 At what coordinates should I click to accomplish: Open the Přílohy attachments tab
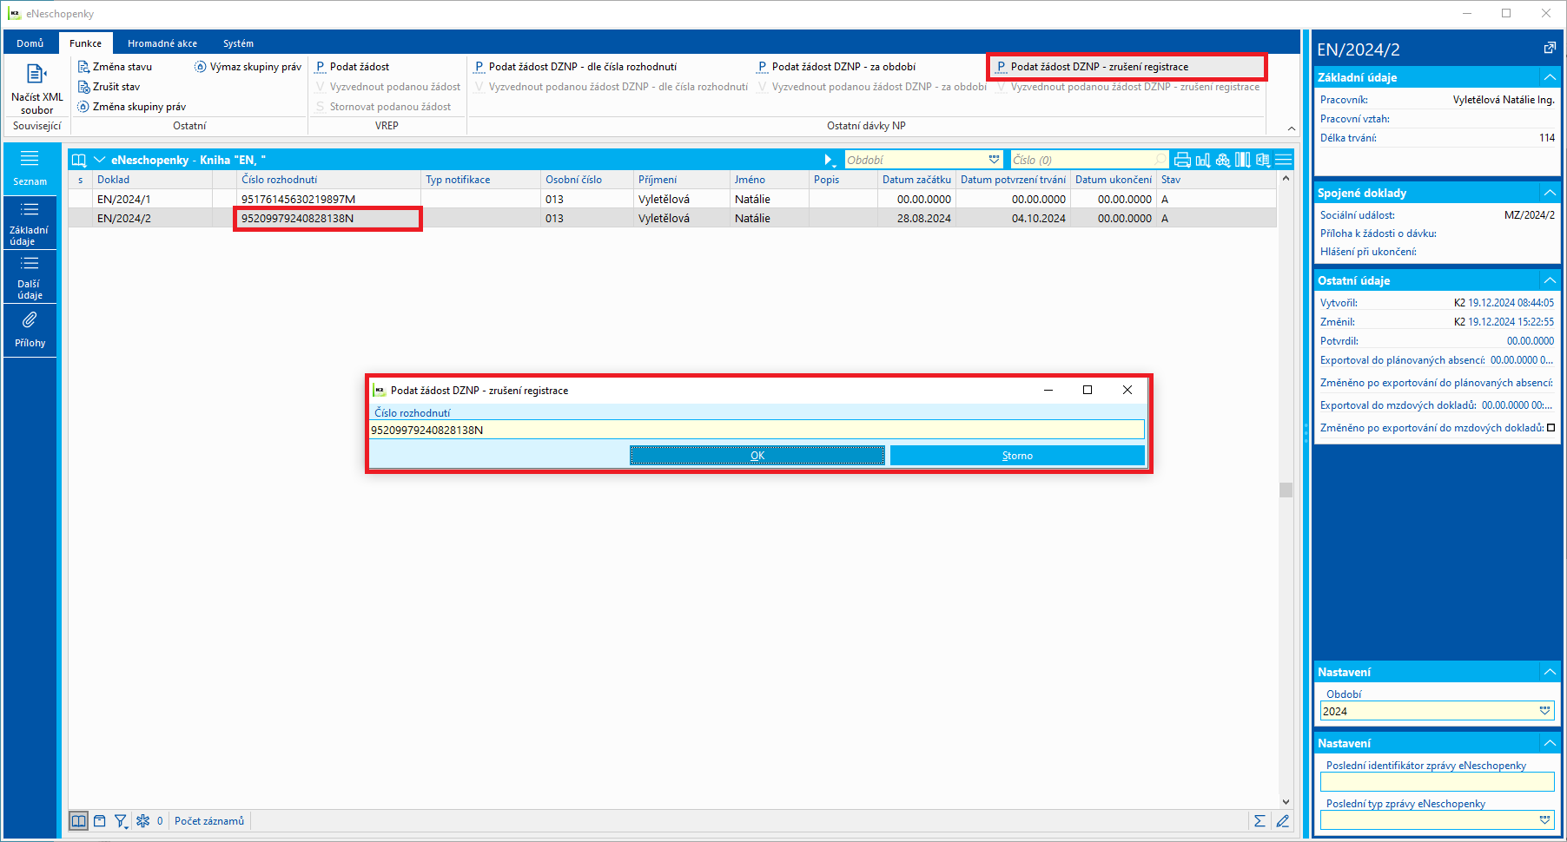tap(30, 330)
